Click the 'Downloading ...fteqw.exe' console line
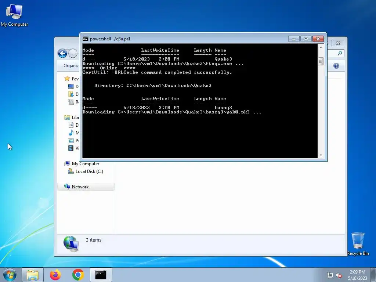This screenshot has width=376, height=282. pyautogui.click(x=163, y=64)
